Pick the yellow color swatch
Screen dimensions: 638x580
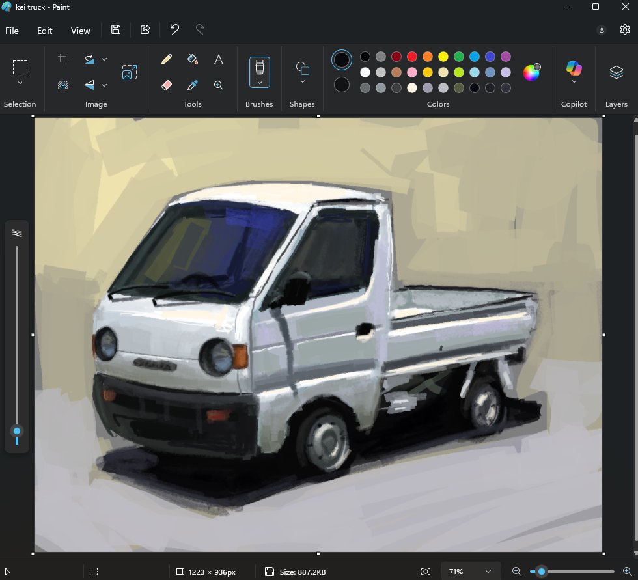443,57
